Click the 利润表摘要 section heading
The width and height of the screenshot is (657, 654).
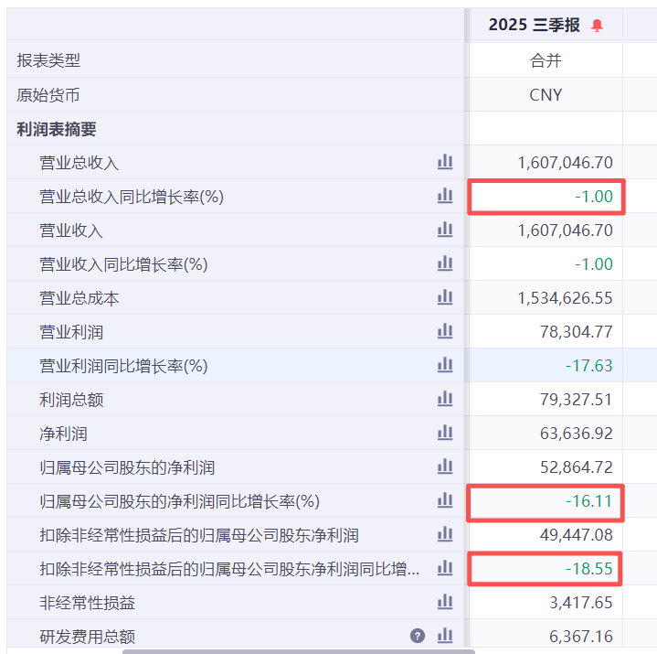pyautogui.click(x=57, y=129)
